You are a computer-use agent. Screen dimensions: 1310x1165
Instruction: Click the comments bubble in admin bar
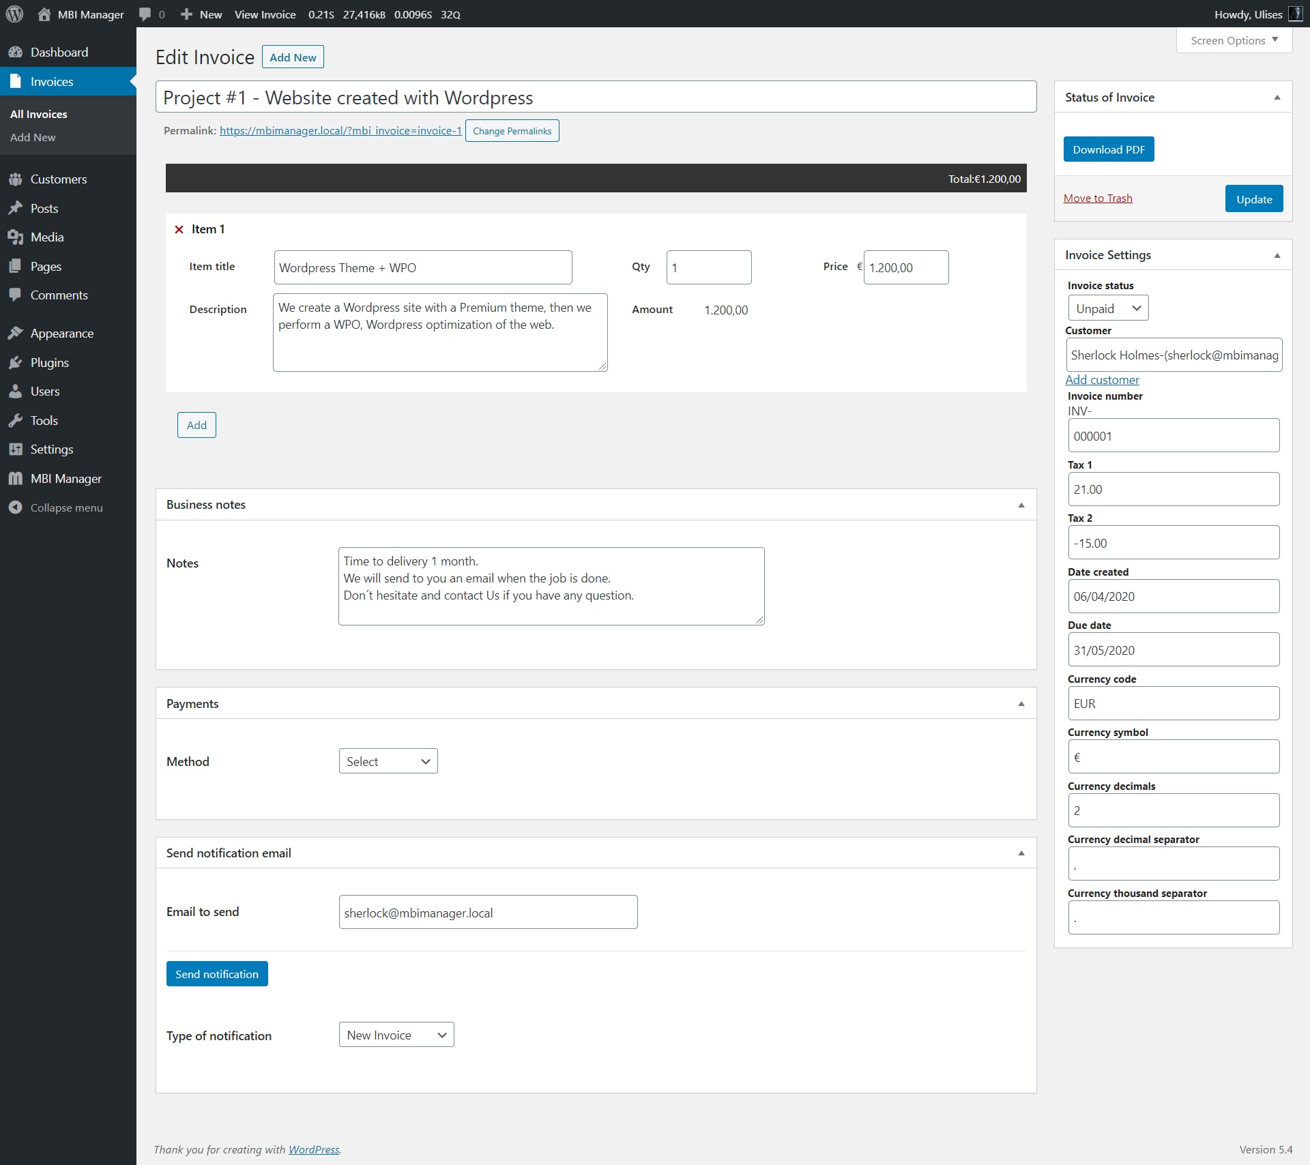[x=145, y=14]
